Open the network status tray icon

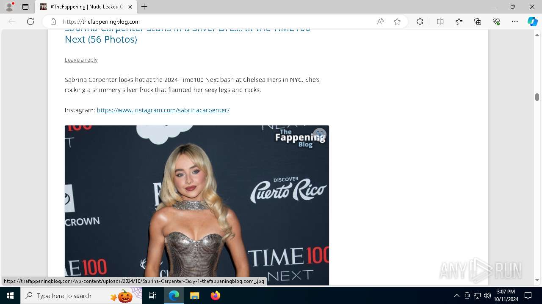click(x=477, y=296)
